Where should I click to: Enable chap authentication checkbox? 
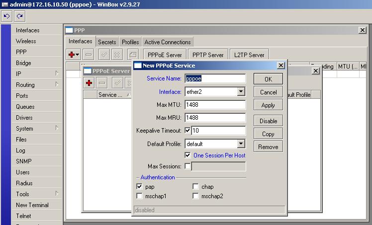pyautogui.click(x=196, y=187)
